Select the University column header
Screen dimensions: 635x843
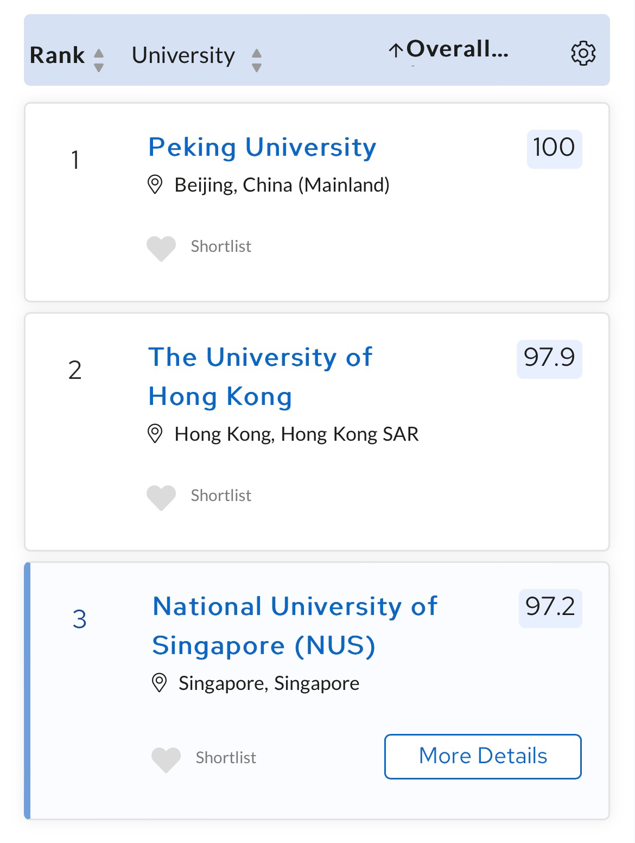tap(183, 55)
